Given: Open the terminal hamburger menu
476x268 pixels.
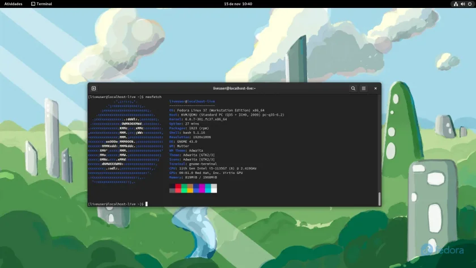Looking at the screenshot, I should (x=364, y=88).
